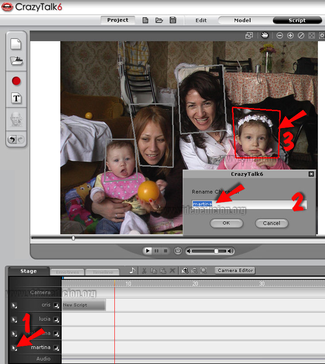This screenshot has height=364, width=325.
Task: Toggle the selector box left of cris track
Action: pyautogui.click(x=14, y=305)
